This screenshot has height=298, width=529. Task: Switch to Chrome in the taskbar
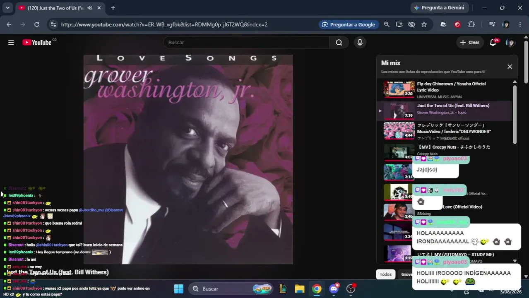(x=317, y=288)
